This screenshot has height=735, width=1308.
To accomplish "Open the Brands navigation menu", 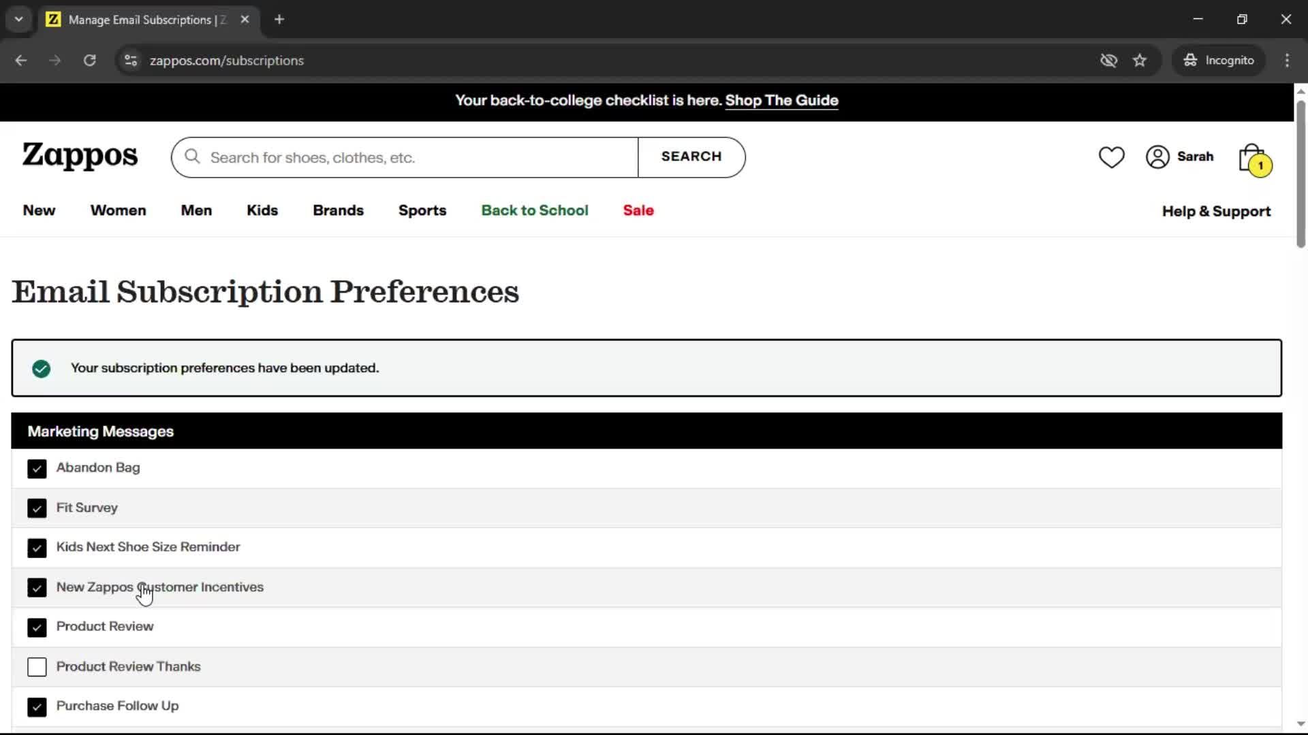I will [x=338, y=211].
